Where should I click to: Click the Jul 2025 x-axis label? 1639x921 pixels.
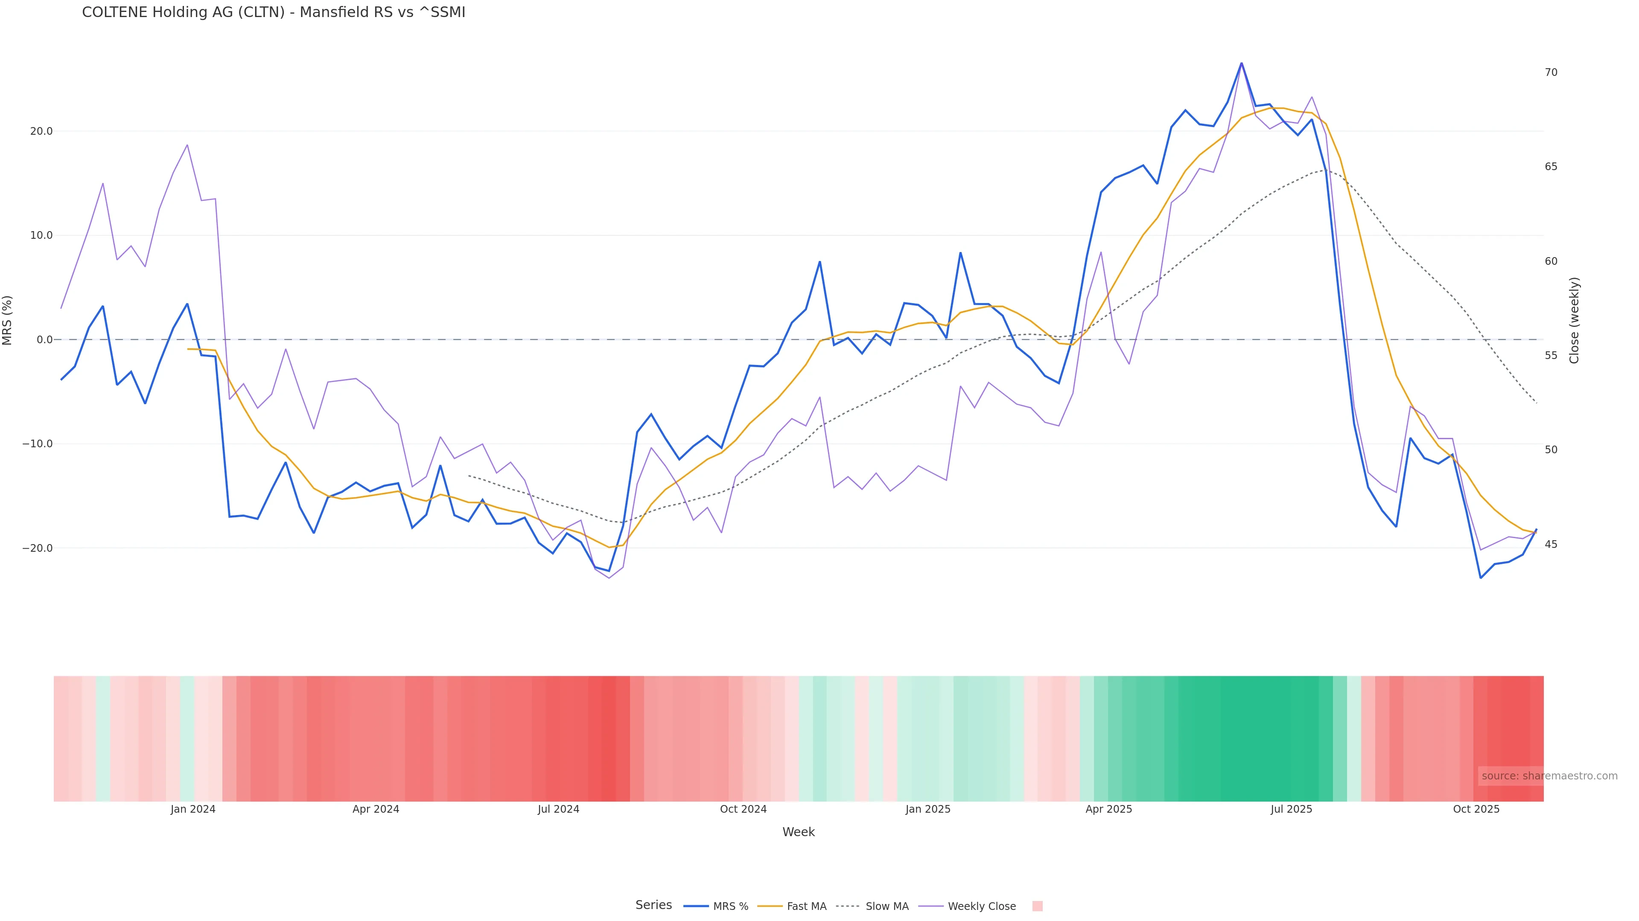click(x=1291, y=809)
